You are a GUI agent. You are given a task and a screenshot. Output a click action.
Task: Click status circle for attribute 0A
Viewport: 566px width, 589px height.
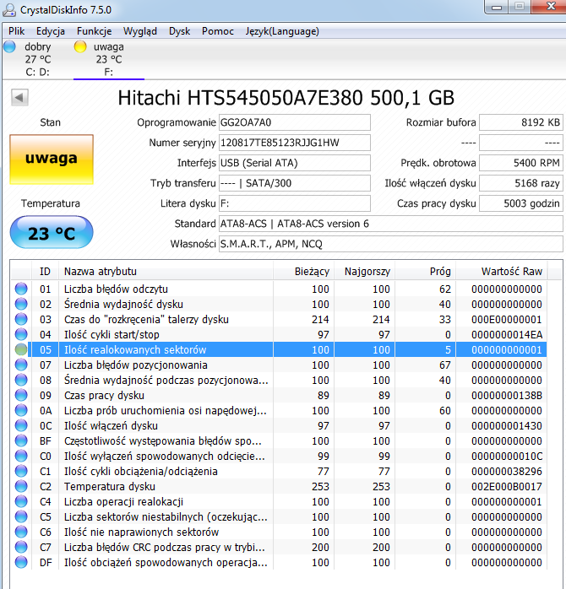(21, 411)
